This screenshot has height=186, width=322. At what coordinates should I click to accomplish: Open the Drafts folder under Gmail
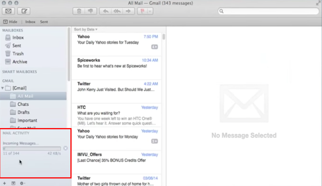coord(23,112)
